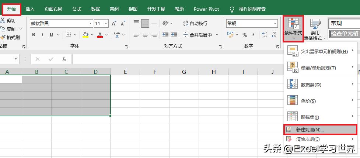Apply percent style
This screenshot has height=158, width=360.
[245, 35]
